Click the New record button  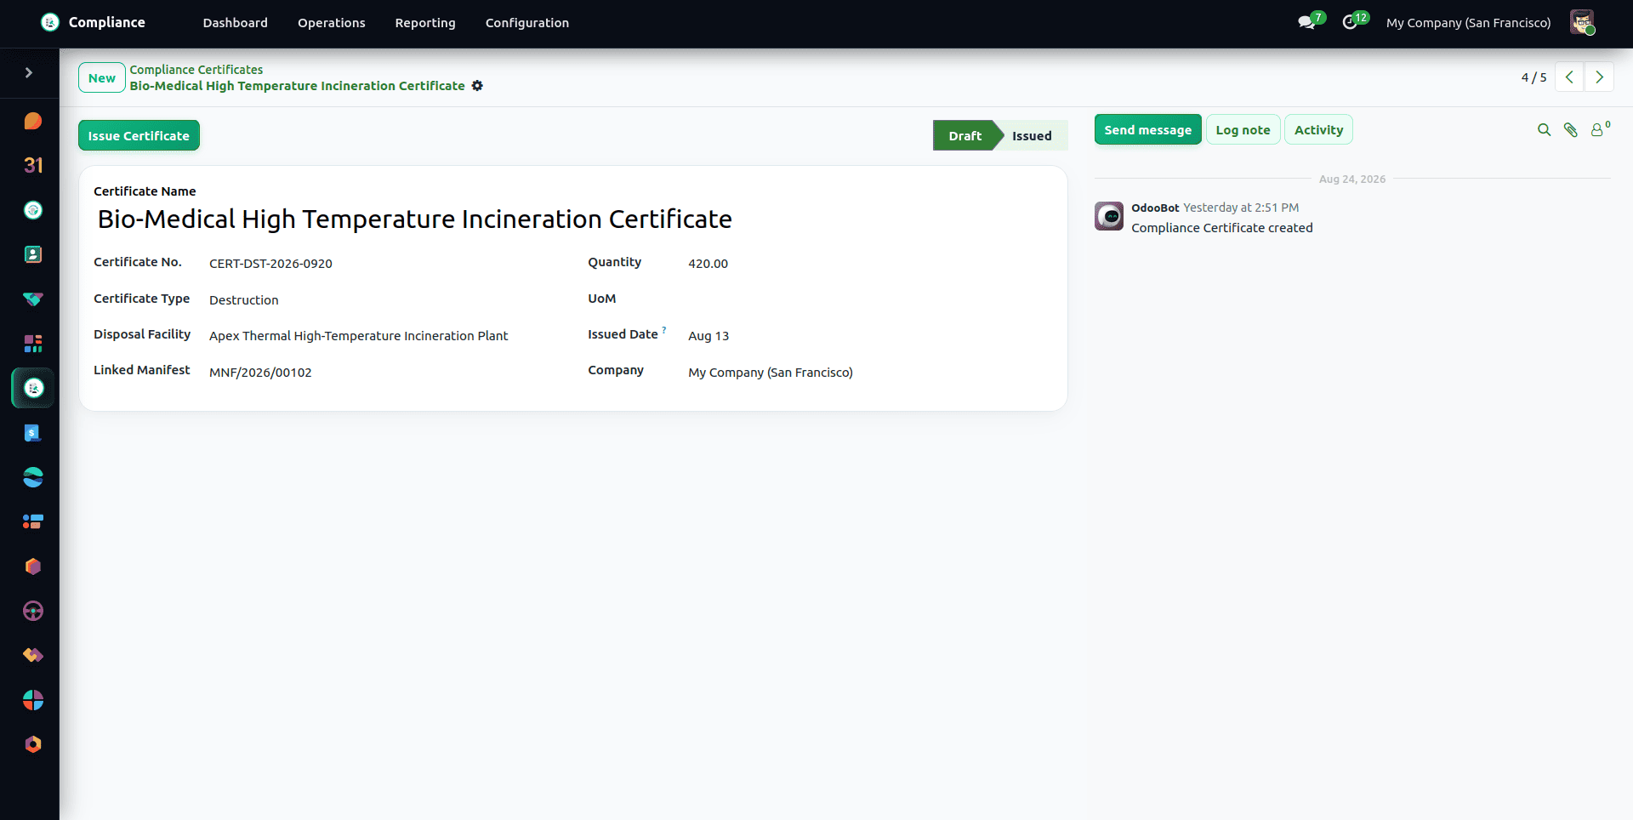click(x=102, y=77)
